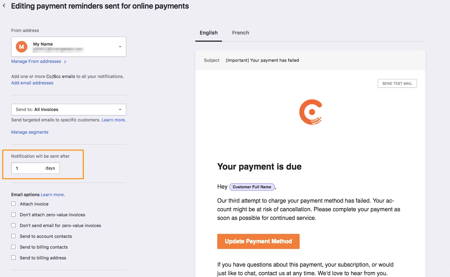
Task: Switch to the French tab
Action: pos(241,33)
